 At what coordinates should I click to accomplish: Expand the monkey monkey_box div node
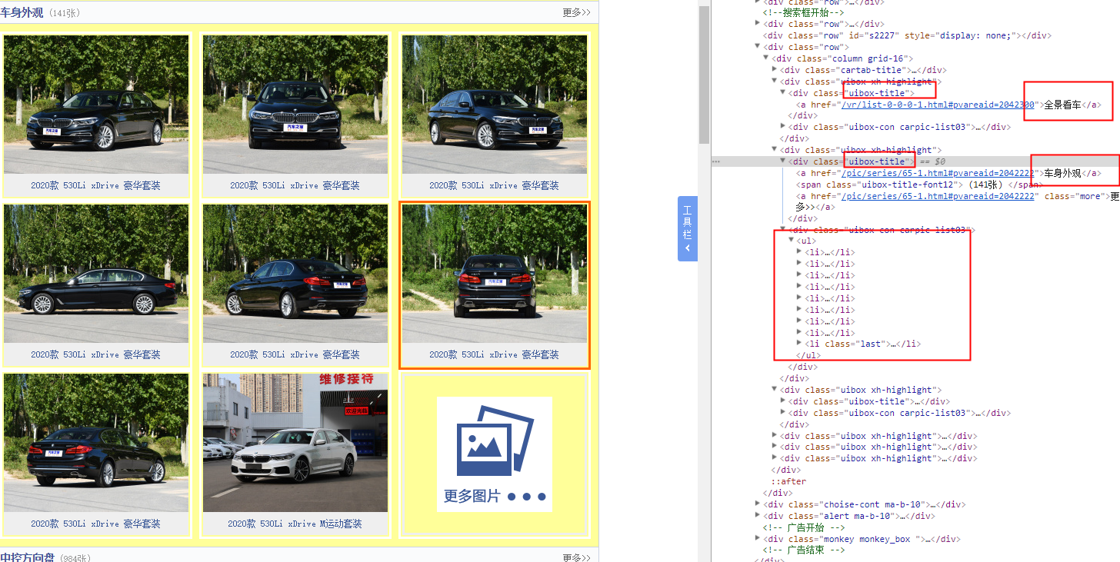pyautogui.click(x=758, y=539)
